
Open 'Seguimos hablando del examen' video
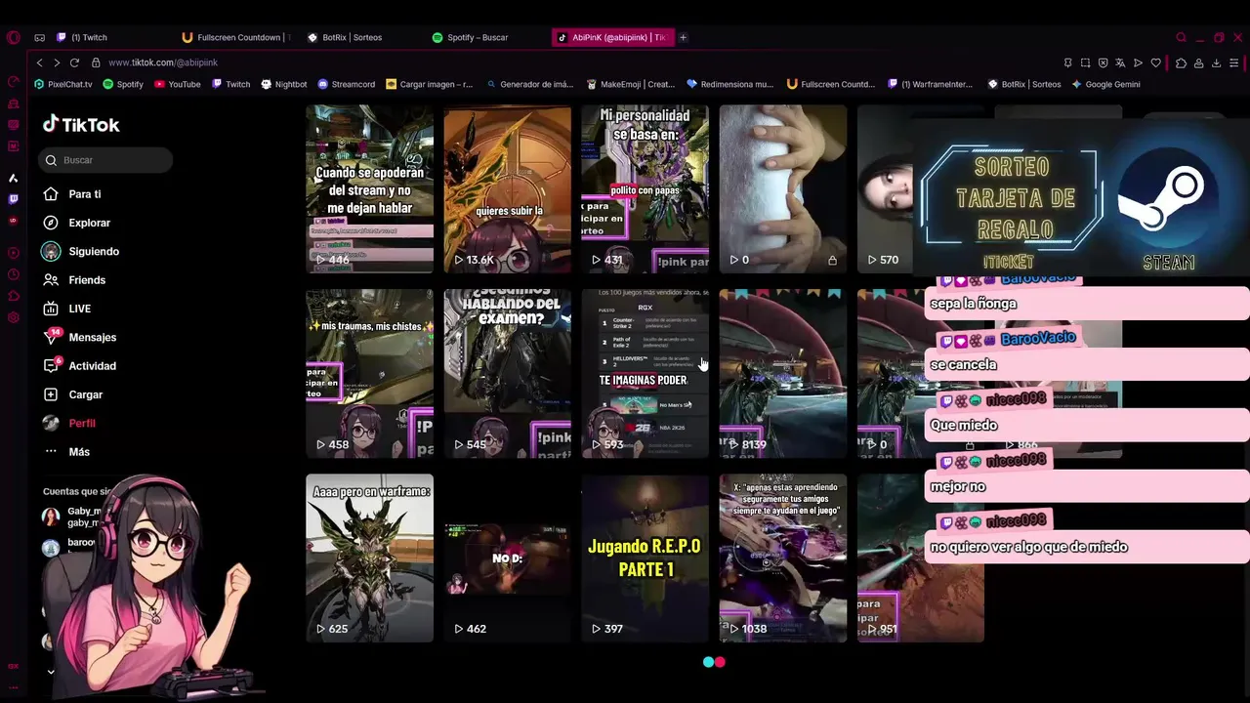tap(507, 373)
